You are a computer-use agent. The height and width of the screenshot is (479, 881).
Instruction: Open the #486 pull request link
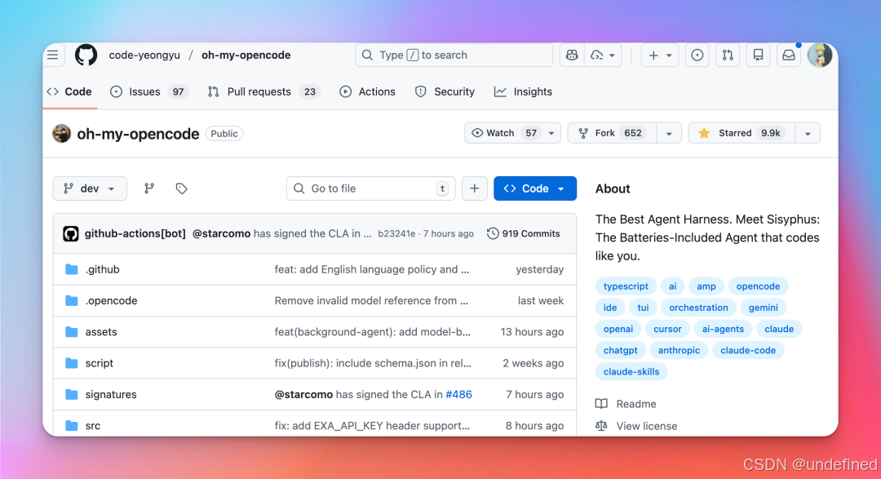[458, 395]
